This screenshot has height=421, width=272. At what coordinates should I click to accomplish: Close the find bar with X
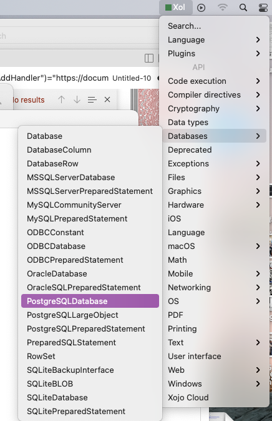(107, 99)
